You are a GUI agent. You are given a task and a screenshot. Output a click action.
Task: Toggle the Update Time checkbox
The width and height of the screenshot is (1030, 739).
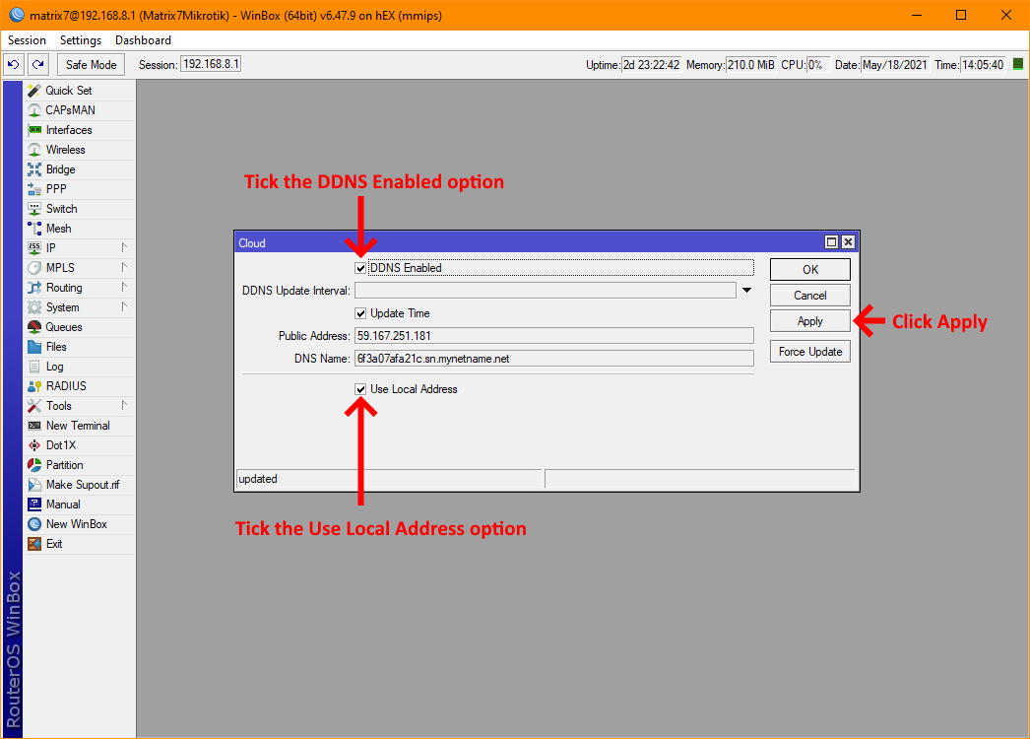(360, 313)
